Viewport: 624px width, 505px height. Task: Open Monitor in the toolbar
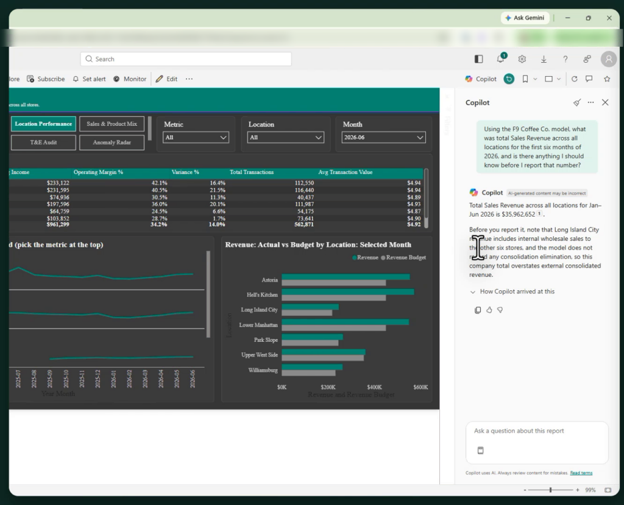point(130,79)
